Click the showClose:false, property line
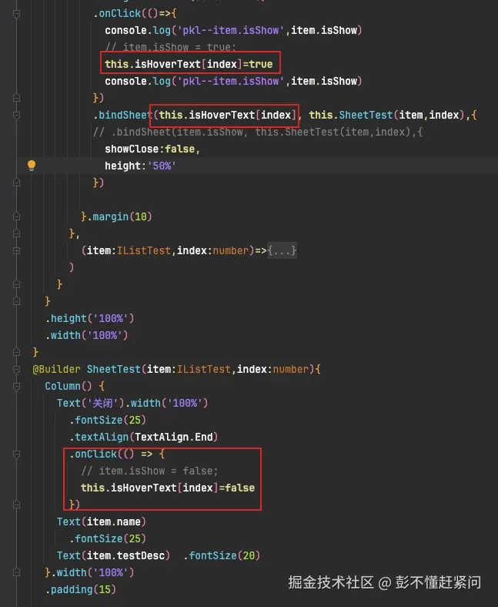Viewport: 498px width, 607px height. point(152,149)
